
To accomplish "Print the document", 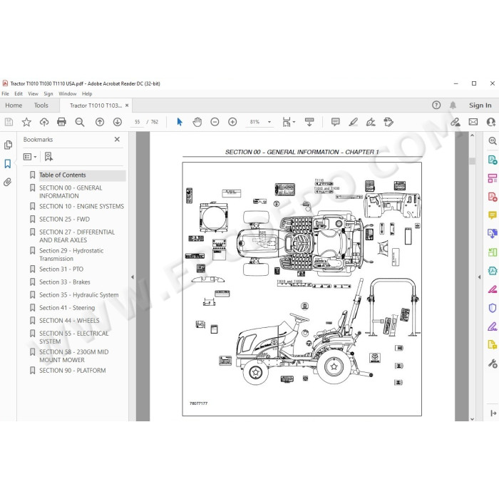I will point(61,122).
